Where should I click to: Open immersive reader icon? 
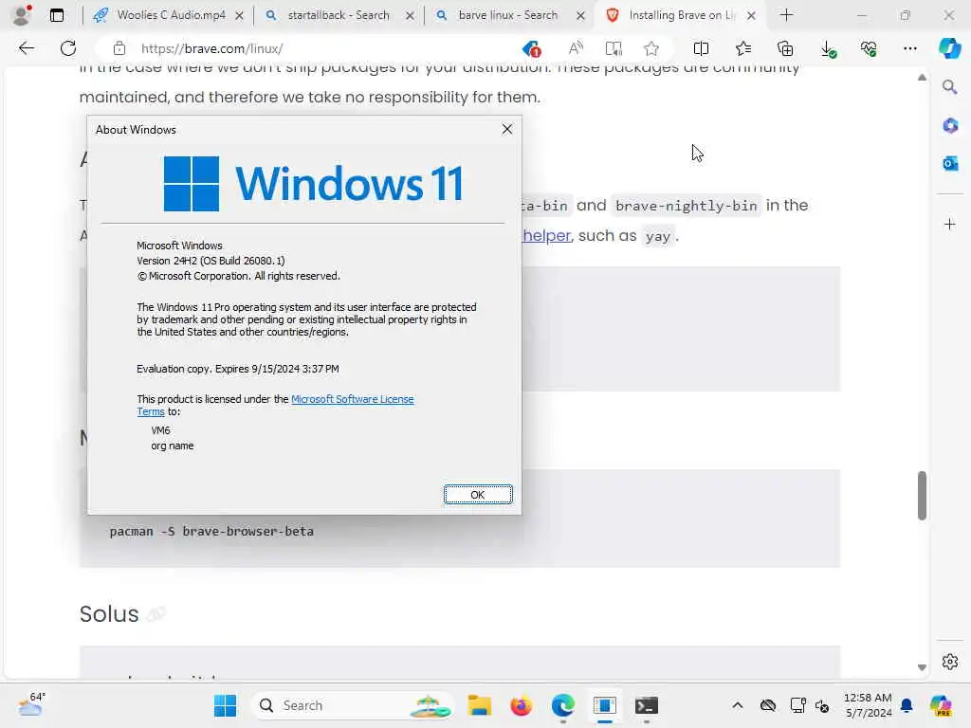[614, 48]
